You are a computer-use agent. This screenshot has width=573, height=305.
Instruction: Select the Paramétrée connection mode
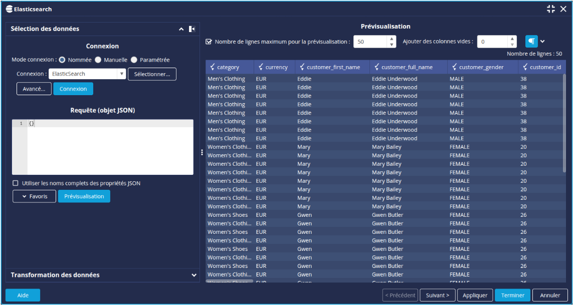134,60
